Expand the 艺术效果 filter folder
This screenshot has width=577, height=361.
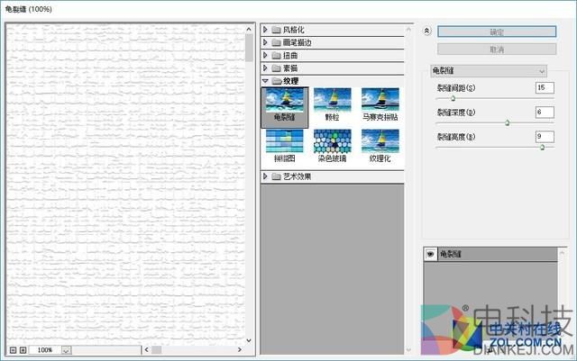click(x=265, y=176)
